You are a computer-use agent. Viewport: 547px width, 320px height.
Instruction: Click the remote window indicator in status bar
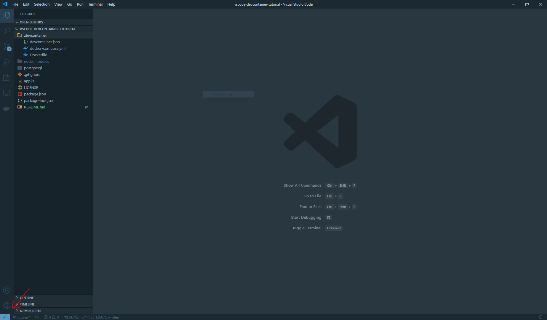pyautogui.click(x=5, y=317)
